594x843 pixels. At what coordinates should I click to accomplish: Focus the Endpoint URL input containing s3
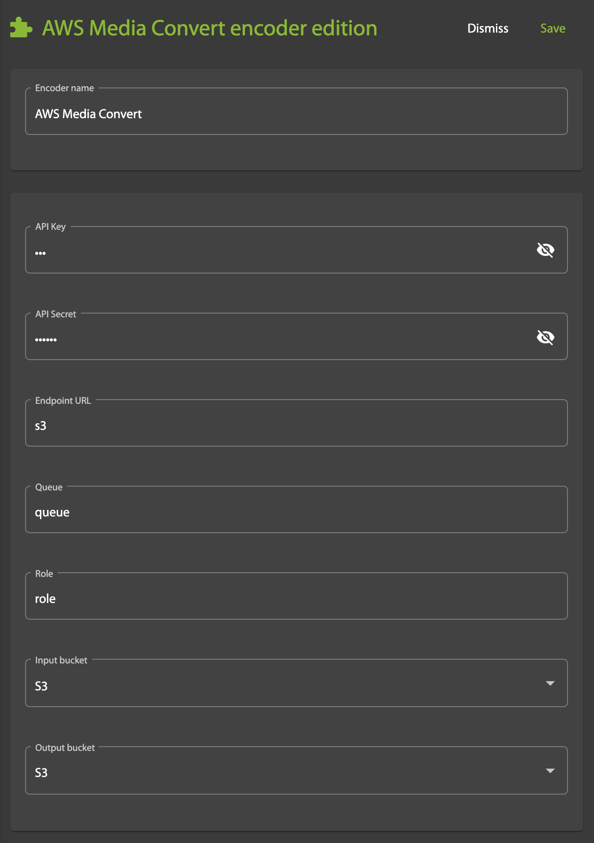point(296,426)
